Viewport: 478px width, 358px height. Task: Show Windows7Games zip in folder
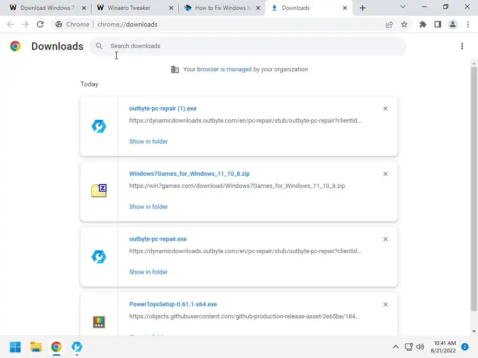tap(148, 207)
